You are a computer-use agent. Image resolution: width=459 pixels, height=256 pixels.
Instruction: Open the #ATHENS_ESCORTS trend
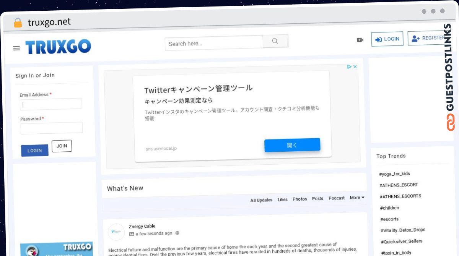click(x=400, y=196)
